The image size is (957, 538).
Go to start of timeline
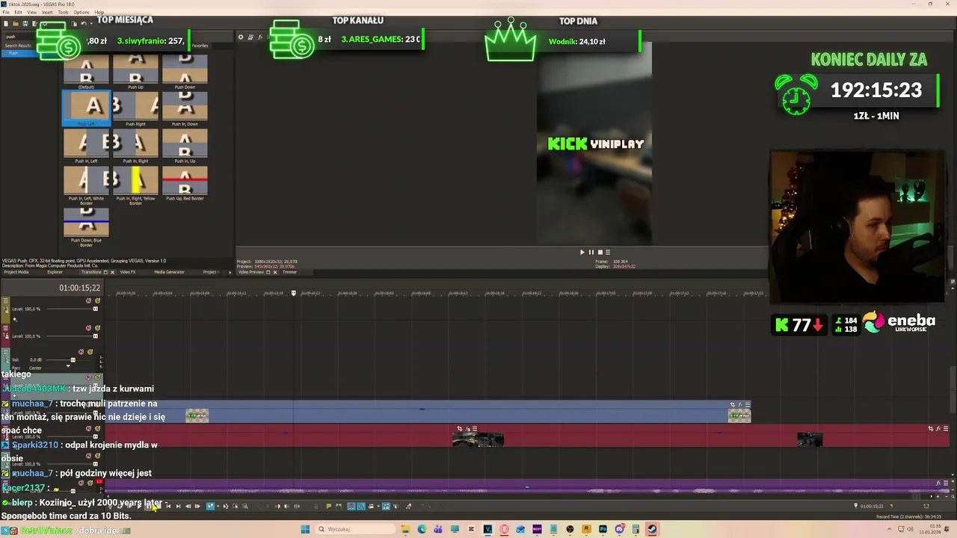click(x=168, y=506)
